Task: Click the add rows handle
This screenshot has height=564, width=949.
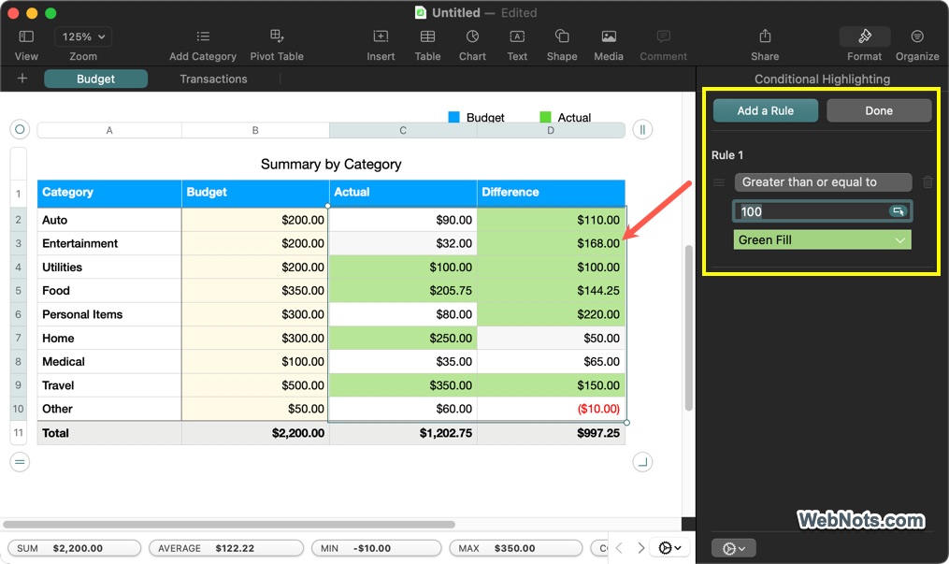Action: click(20, 462)
